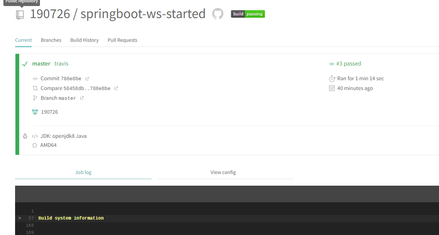Click the 190726 author avatar icon
Image resolution: width=439 pixels, height=235 pixels.
click(x=35, y=112)
